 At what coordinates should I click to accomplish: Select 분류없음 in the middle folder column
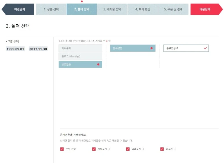[x=133, y=48]
